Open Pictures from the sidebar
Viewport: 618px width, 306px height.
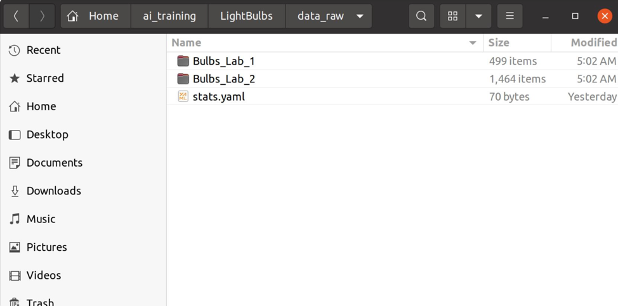pos(46,247)
